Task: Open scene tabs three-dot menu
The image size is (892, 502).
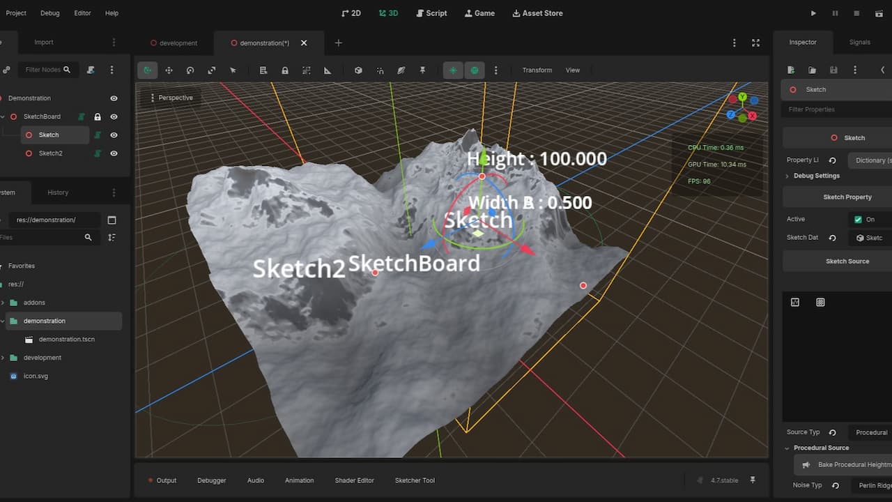Action: point(734,43)
